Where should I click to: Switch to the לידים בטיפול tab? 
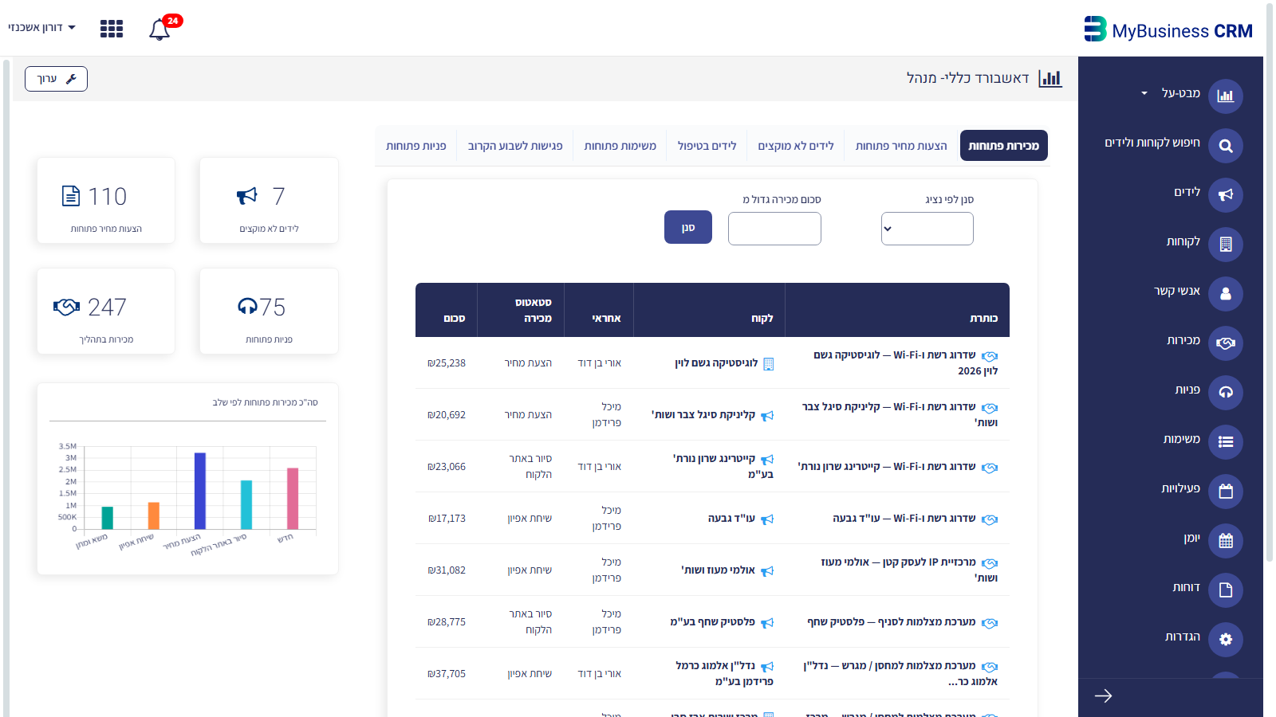707,146
